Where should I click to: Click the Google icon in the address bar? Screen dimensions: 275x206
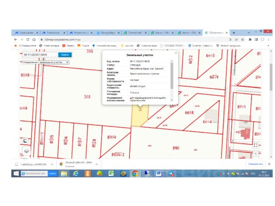230,39
